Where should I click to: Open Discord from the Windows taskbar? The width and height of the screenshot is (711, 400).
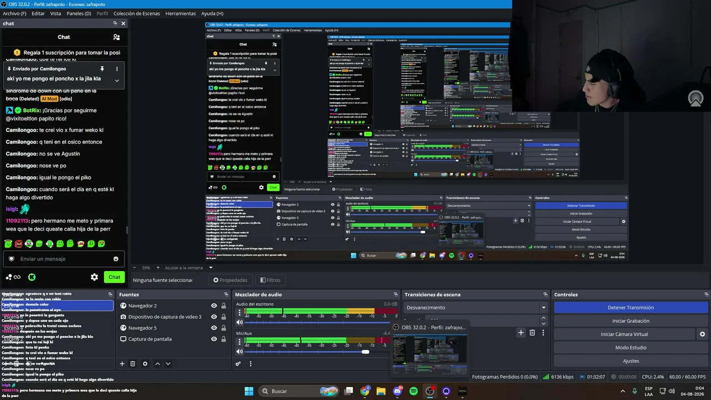click(397, 391)
